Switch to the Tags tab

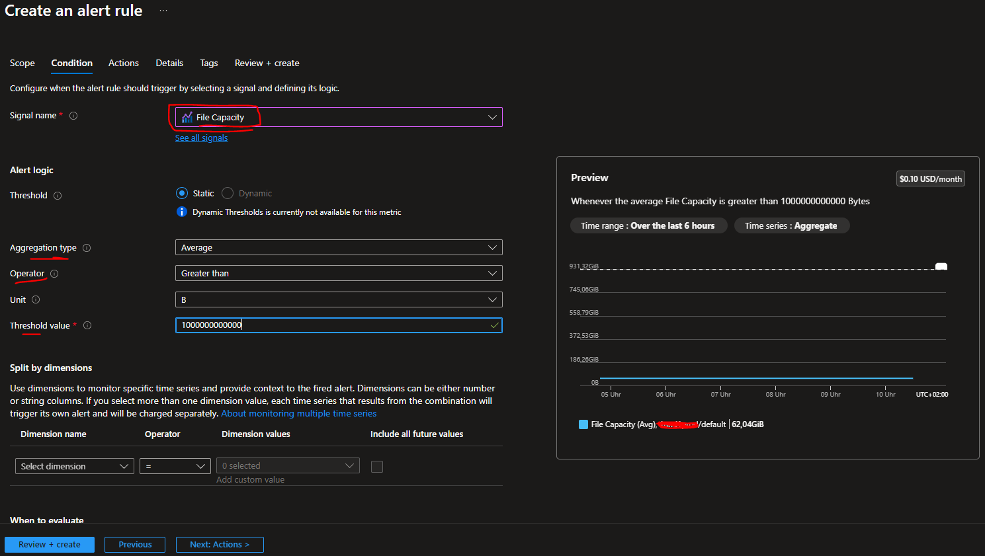click(209, 63)
